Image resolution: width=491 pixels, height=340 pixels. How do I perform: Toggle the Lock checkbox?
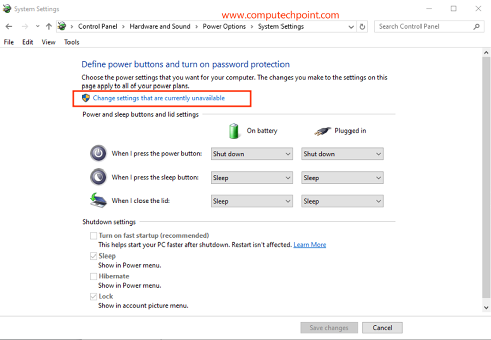93,296
